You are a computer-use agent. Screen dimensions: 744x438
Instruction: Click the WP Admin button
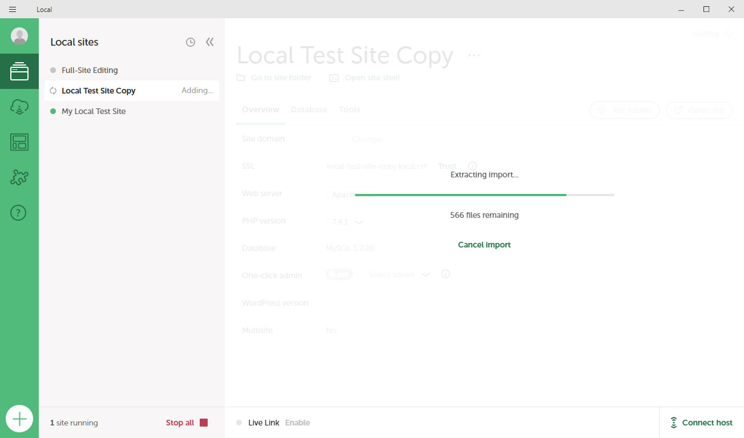click(x=625, y=110)
